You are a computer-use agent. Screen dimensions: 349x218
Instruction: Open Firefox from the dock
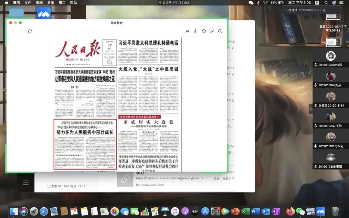291,212
